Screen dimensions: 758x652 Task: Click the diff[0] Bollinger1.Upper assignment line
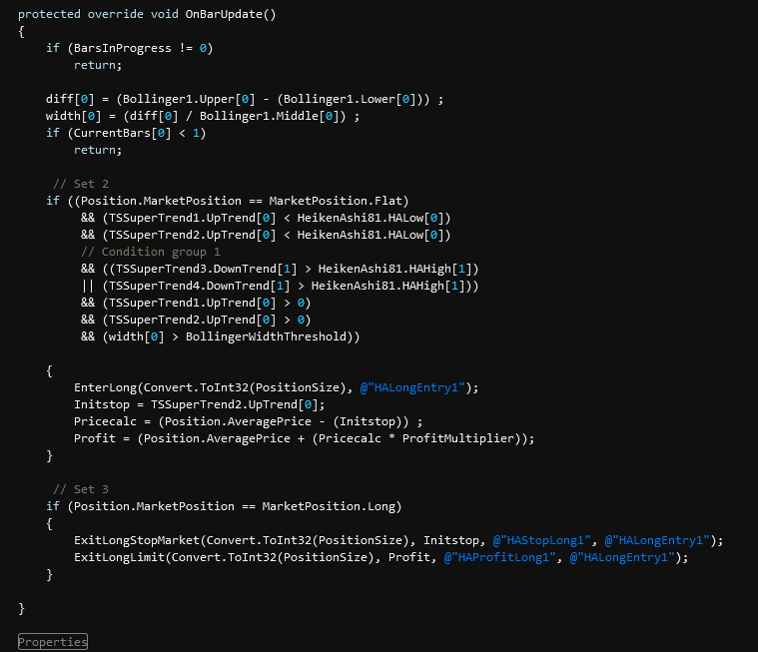[x=244, y=99]
